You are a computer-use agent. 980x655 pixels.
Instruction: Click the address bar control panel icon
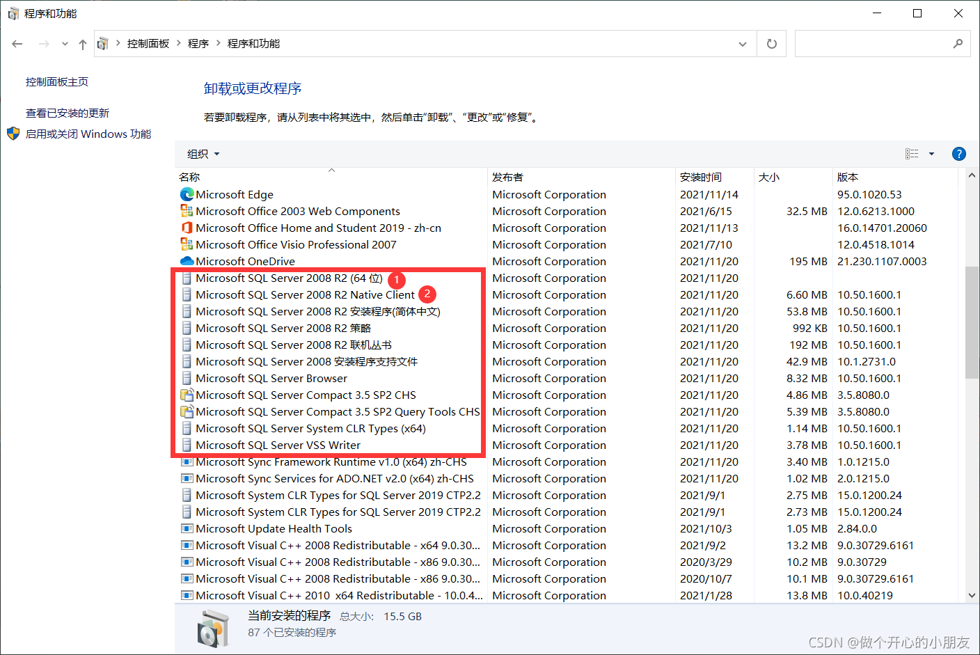pos(103,43)
